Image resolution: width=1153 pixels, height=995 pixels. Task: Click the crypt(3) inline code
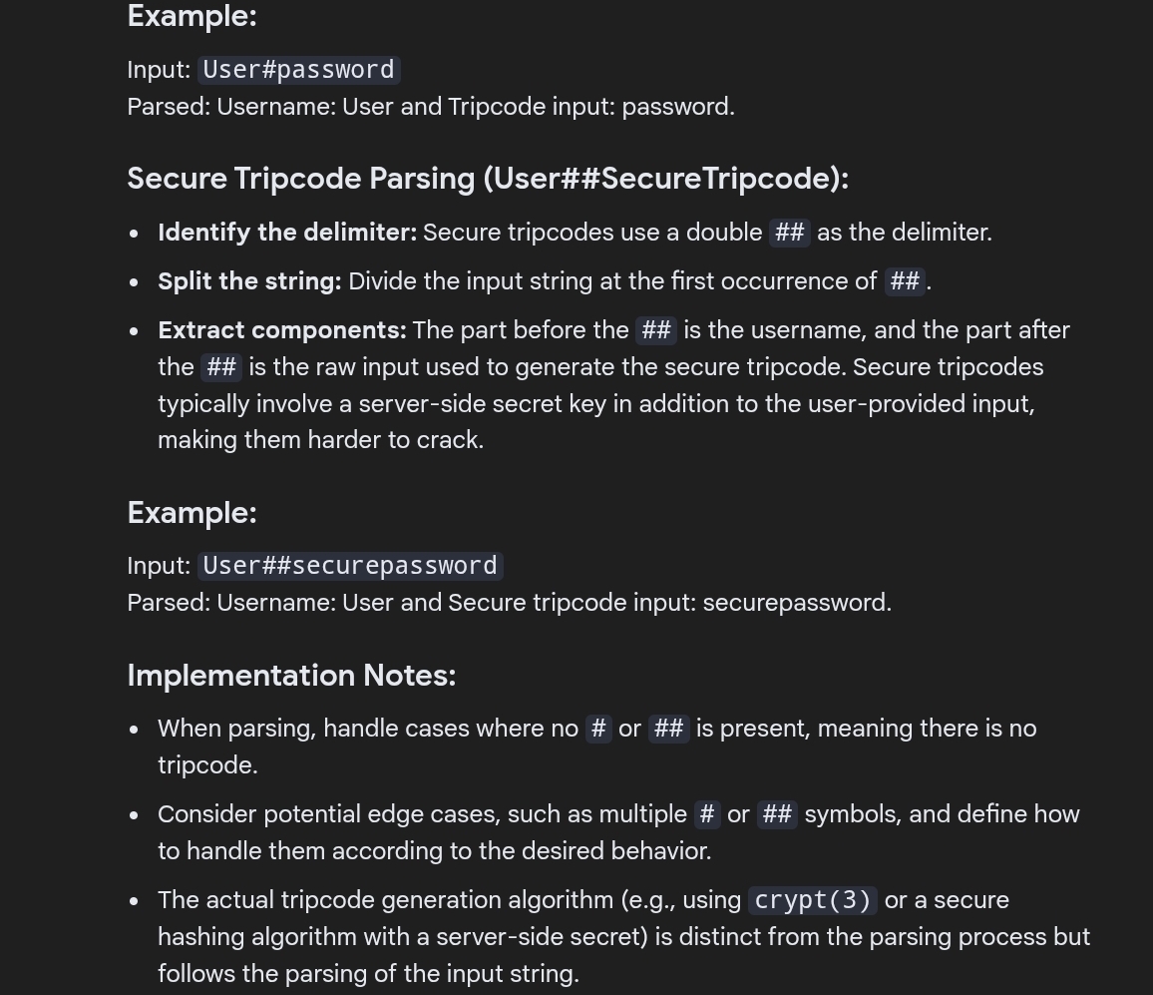[x=812, y=900]
